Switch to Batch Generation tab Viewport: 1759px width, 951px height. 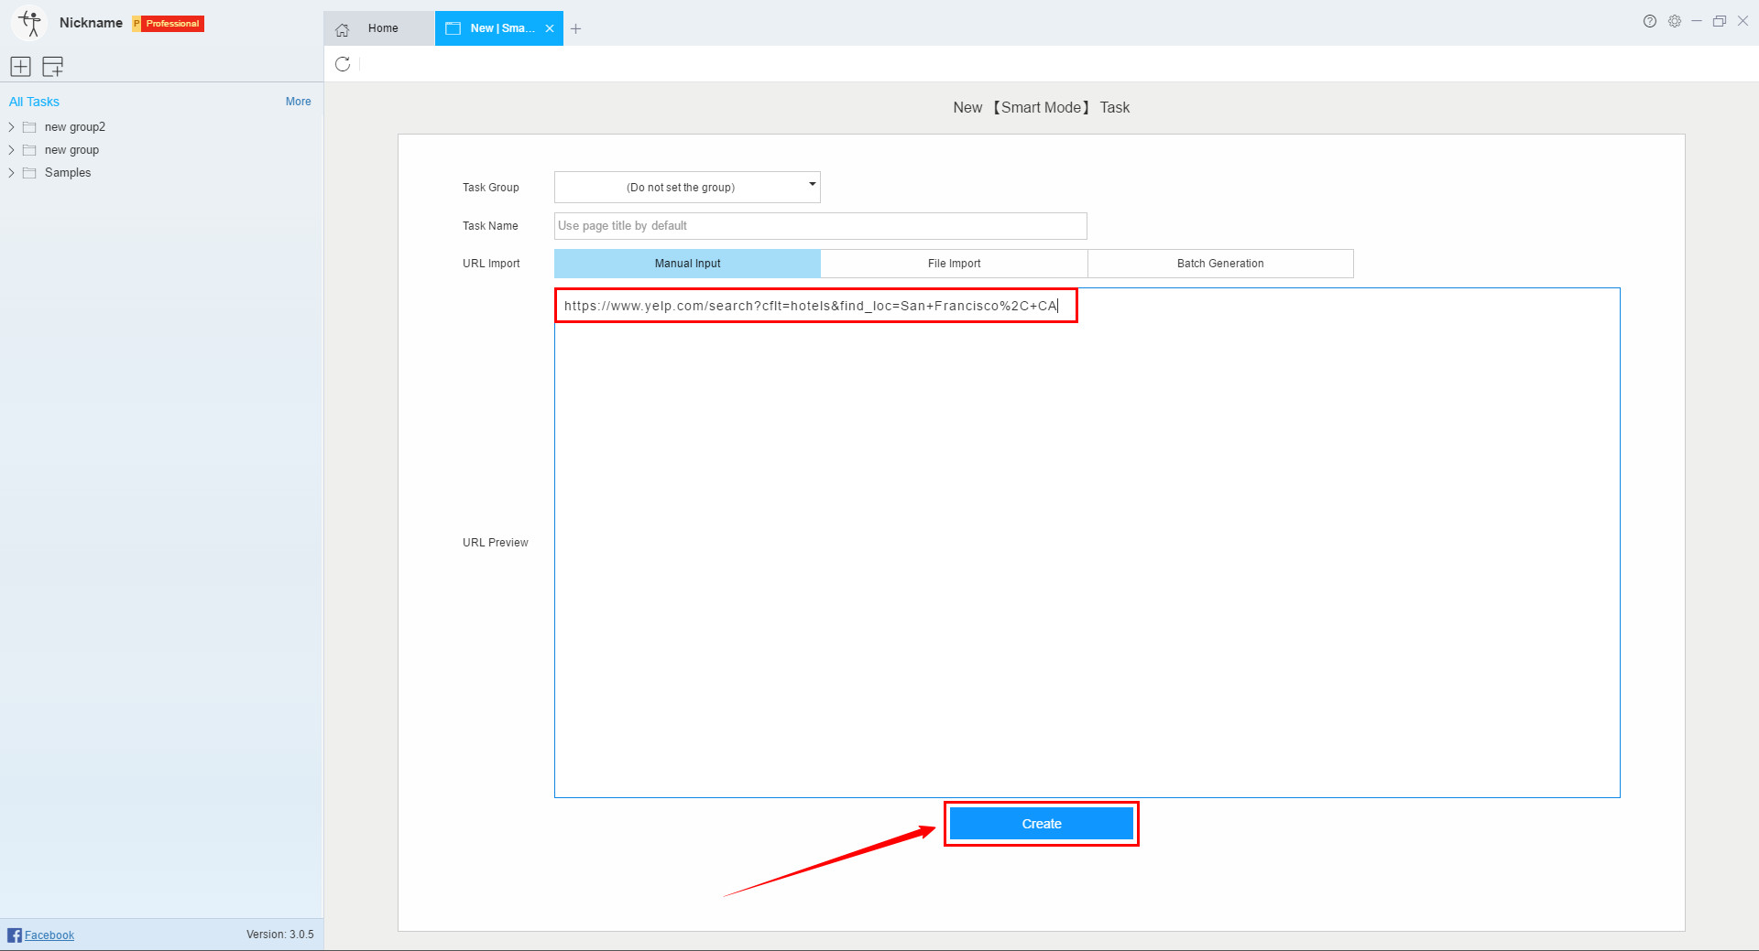1220,264
